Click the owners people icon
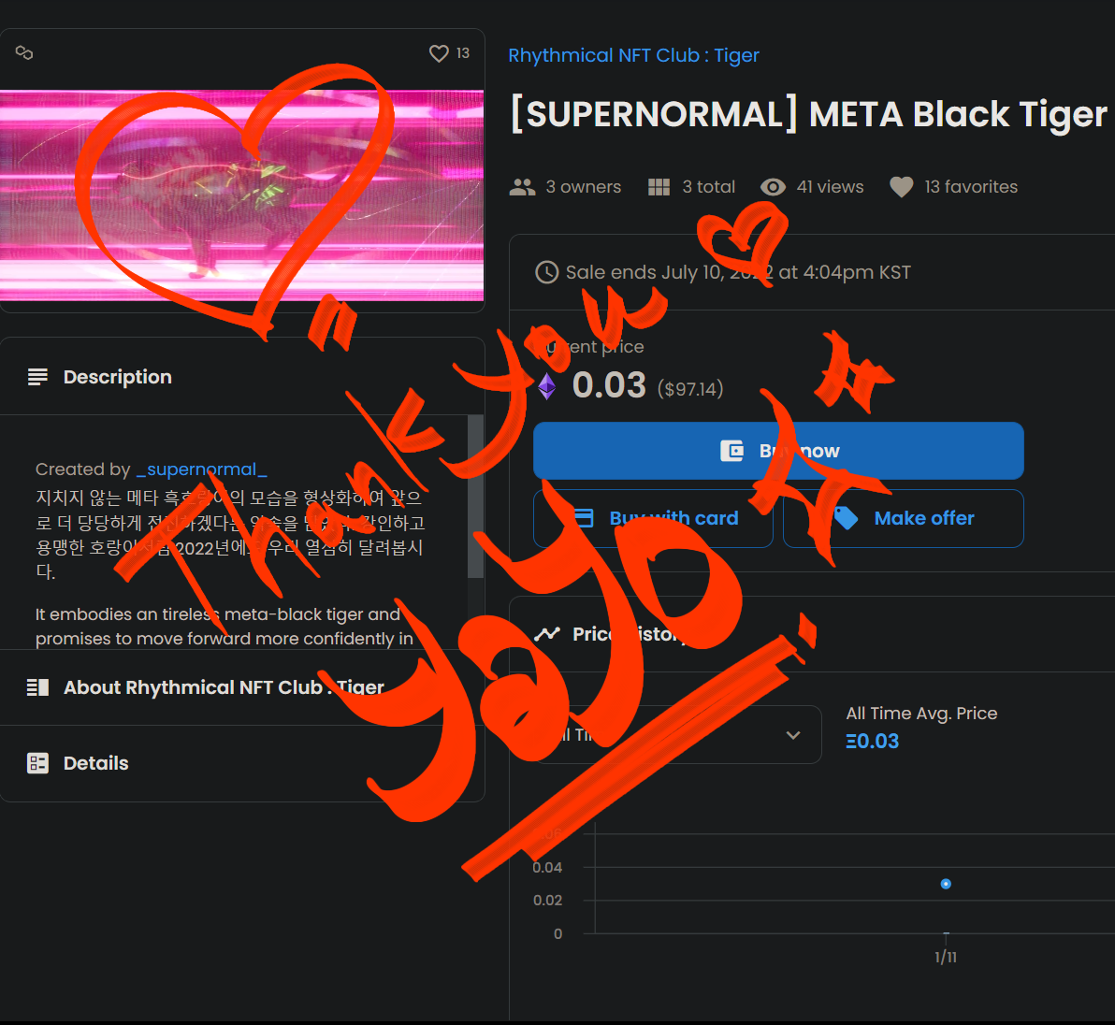The height and width of the screenshot is (1025, 1115). (523, 187)
